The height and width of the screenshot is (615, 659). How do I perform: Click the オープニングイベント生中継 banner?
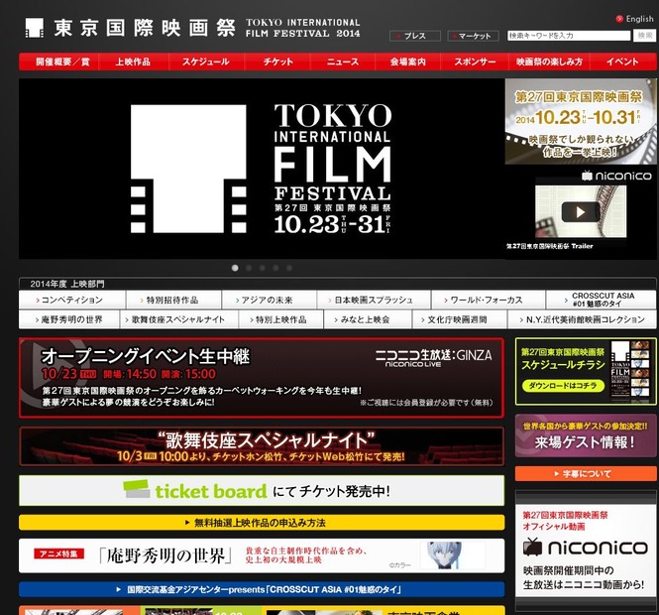coord(262,378)
